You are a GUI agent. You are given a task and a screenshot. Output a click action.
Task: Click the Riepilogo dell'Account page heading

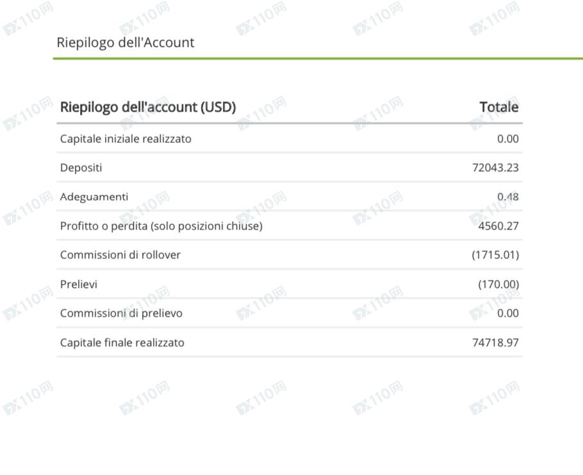point(126,43)
